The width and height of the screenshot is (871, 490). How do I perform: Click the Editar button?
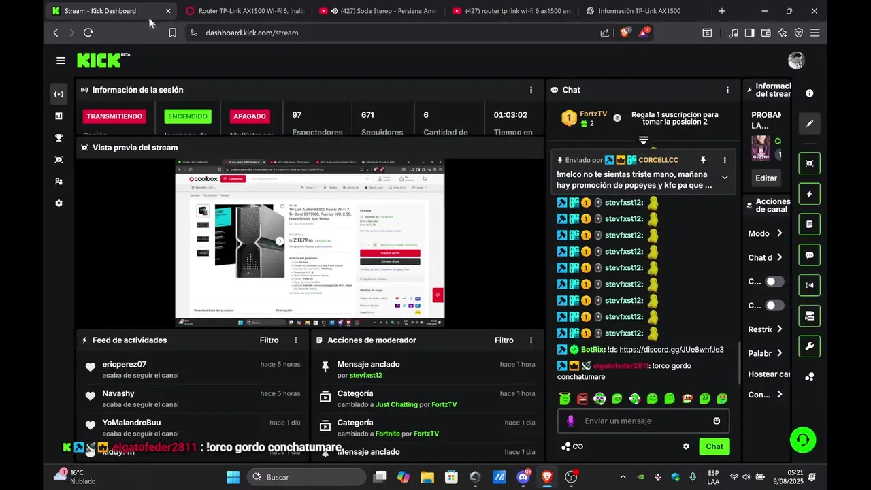(766, 178)
